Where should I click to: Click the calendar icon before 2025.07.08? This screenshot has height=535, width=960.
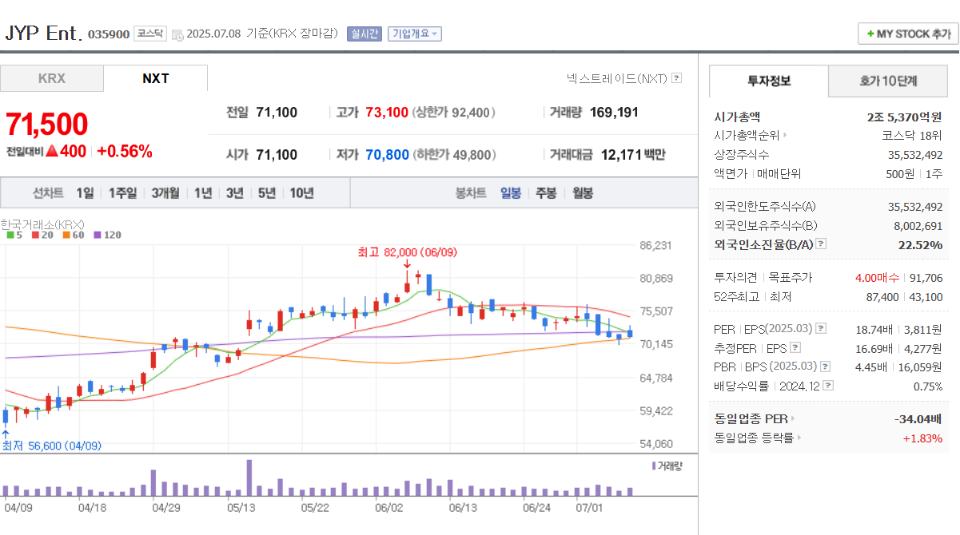point(177,34)
